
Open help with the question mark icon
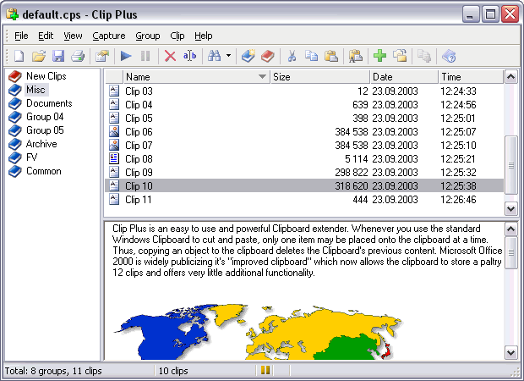tap(449, 56)
